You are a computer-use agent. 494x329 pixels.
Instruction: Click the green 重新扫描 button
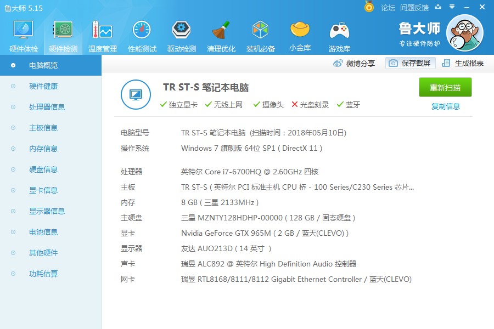tap(445, 87)
